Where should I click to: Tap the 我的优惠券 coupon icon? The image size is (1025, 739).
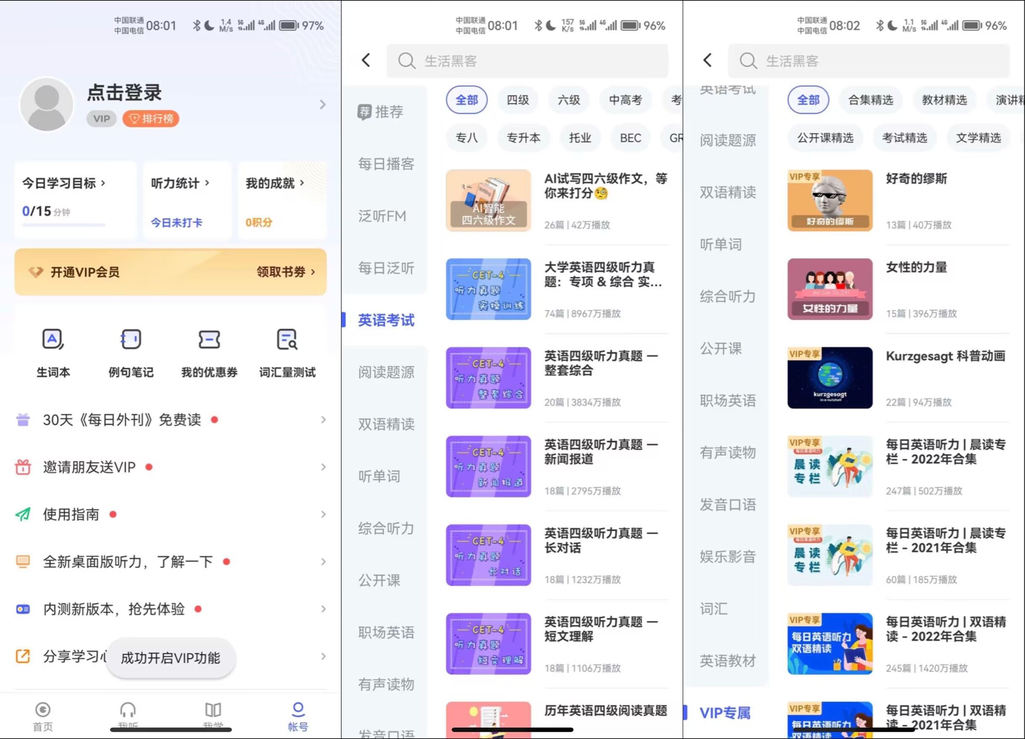click(x=209, y=340)
